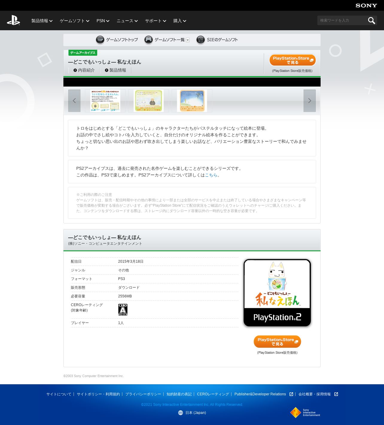Screen dimensions: 384x425
Task: Expand the 購入 navigation menu
Action: (x=180, y=21)
